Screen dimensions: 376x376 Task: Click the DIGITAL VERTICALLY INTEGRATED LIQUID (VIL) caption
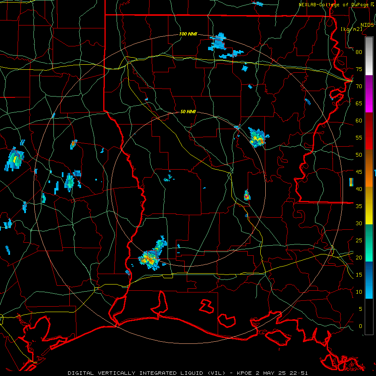(x=147, y=373)
